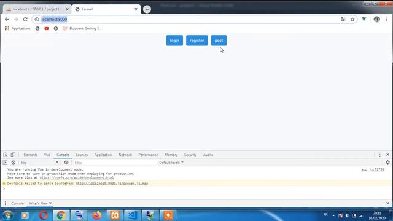Open Firefox from the taskbar
Screen dimensions: 393x221
pos(97,215)
